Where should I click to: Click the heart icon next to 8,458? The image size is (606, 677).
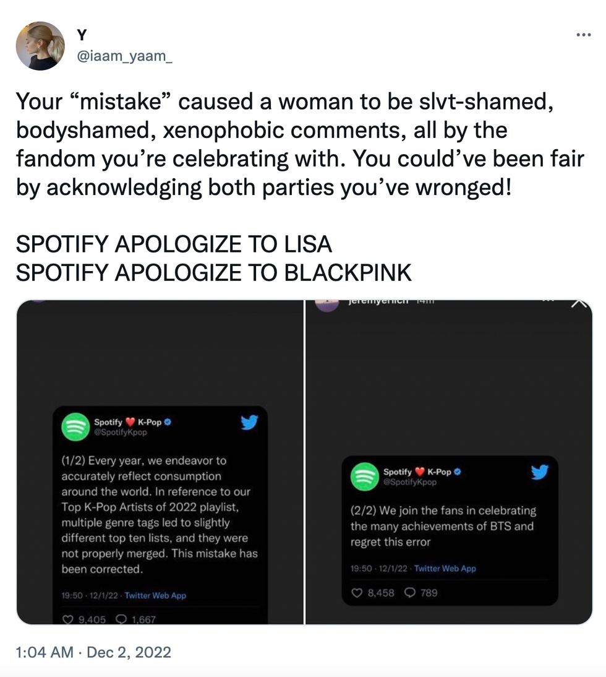coord(356,593)
